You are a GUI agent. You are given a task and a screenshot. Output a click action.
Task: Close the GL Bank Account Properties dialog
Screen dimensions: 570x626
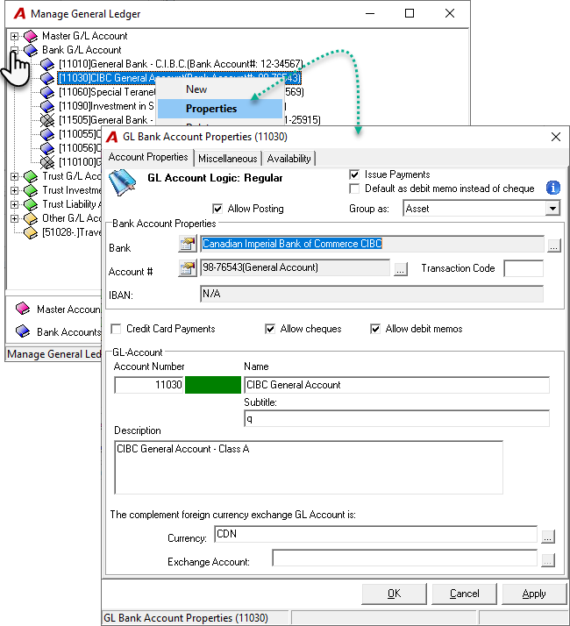[556, 137]
